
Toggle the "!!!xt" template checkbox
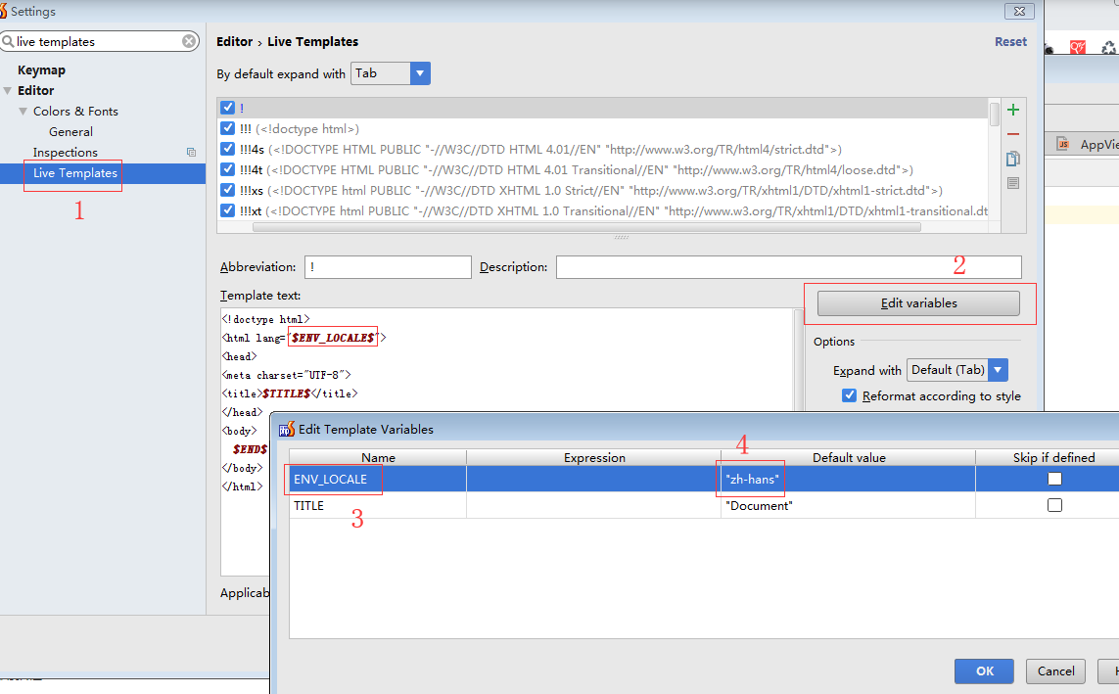point(228,211)
